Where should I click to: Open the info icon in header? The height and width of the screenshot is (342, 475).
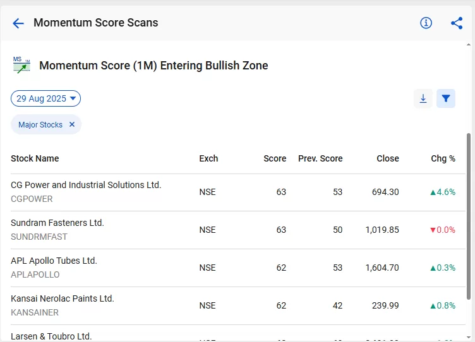(426, 23)
